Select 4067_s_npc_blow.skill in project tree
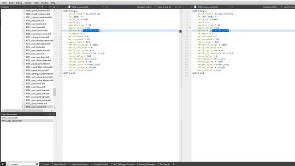The image size is (295, 166). pyautogui.click(x=35, y=27)
